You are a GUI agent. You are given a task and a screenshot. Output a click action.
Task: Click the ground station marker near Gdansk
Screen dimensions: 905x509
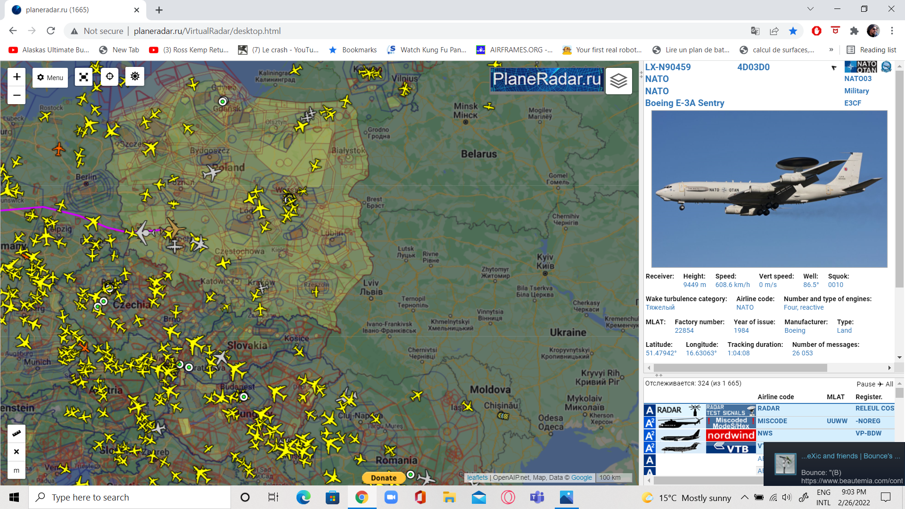point(222,101)
